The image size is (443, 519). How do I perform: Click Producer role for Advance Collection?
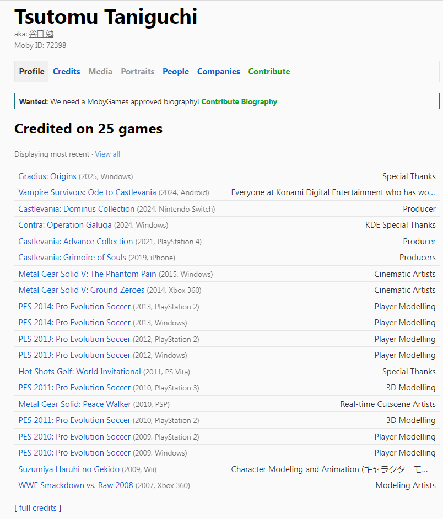[419, 242]
